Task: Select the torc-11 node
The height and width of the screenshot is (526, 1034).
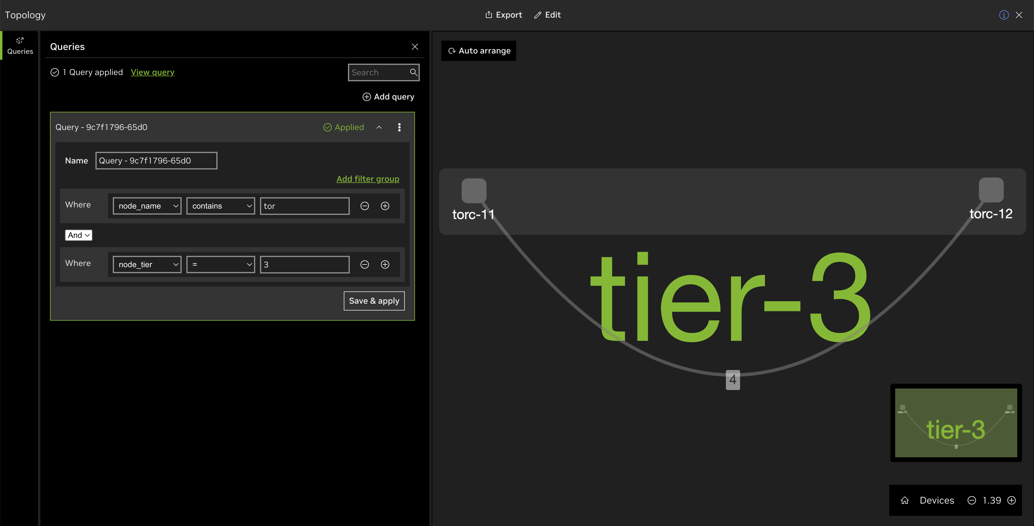Action: (x=474, y=190)
